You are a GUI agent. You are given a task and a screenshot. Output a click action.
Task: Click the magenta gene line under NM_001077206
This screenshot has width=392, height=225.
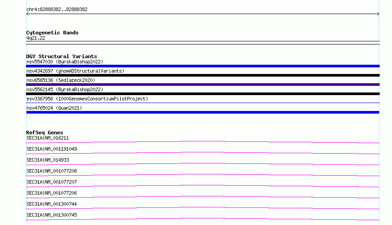(x=203, y=197)
